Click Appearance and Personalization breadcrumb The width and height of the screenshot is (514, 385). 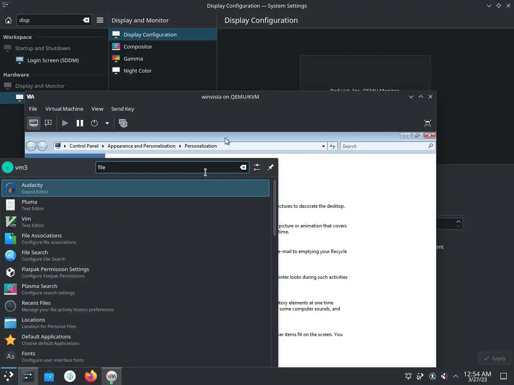tap(141, 146)
